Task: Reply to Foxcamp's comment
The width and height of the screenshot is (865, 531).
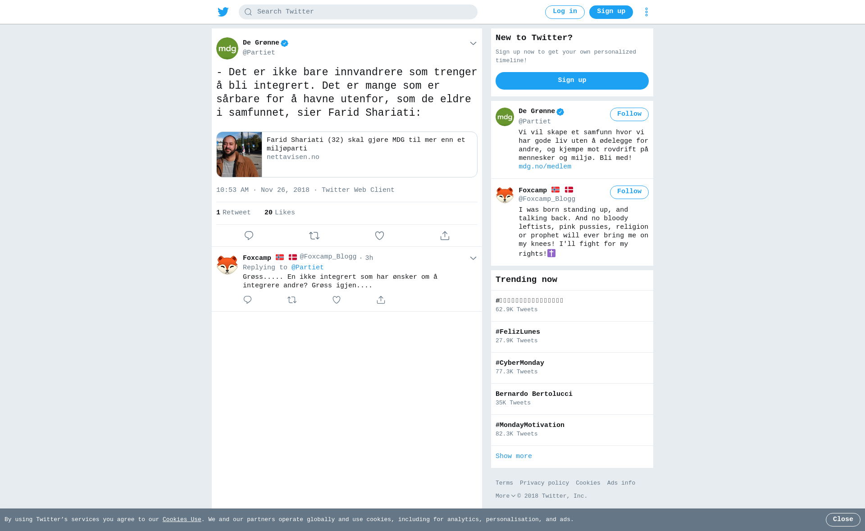Action: click(x=247, y=300)
